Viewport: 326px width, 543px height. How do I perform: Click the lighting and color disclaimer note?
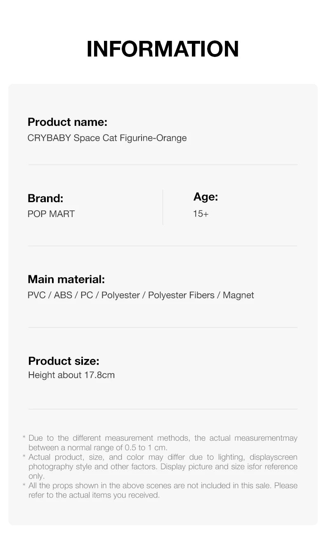click(x=163, y=467)
